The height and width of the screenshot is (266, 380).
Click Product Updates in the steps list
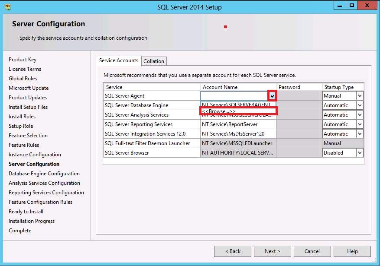(28, 98)
